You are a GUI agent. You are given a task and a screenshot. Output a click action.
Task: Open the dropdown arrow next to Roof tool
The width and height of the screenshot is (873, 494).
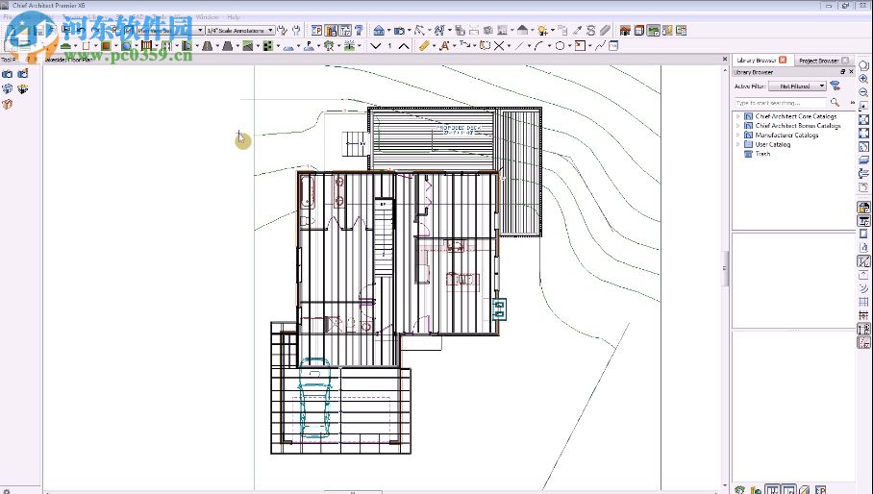pyautogui.click(x=533, y=30)
